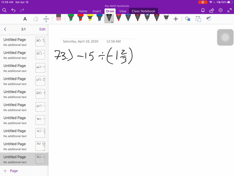Switch to the Insert tab
Image resolution: width=234 pixels, height=176 pixels.
click(97, 11)
